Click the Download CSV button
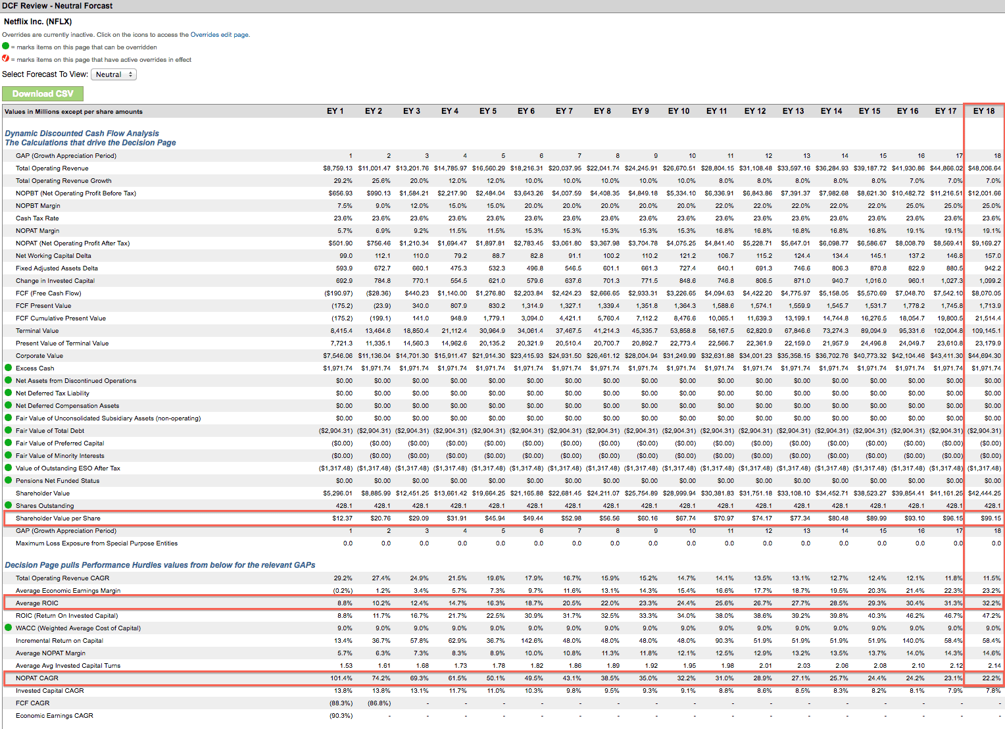Viewport: 1005px width, 729px height. pyautogui.click(x=43, y=93)
